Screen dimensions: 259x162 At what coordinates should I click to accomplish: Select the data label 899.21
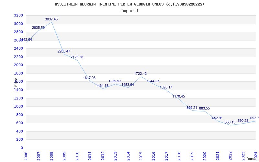pyautogui.click(x=192, y=108)
